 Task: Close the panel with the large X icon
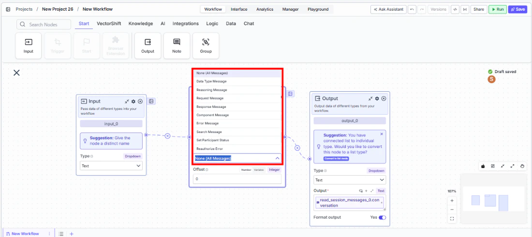pyautogui.click(x=16, y=73)
